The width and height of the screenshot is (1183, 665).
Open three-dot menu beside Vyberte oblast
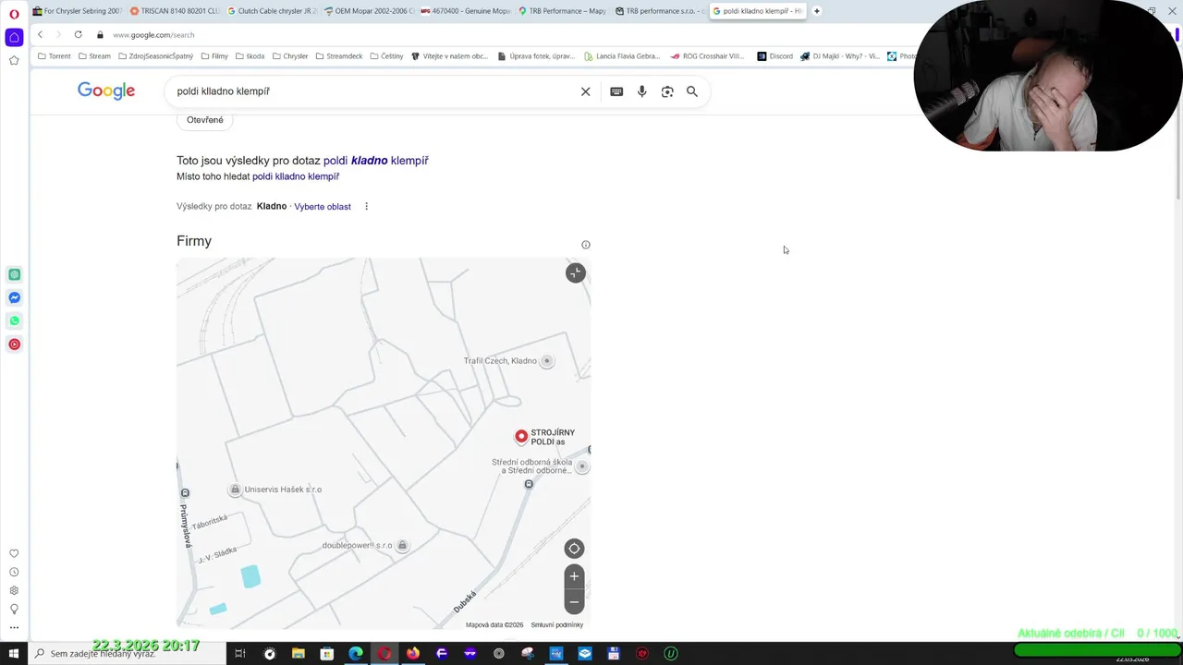(x=366, y=207)
